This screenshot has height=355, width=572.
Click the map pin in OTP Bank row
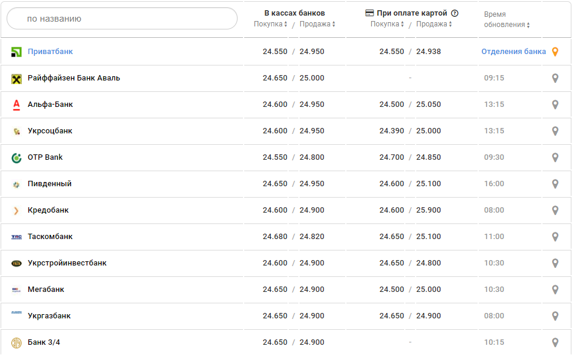[555, 157]
